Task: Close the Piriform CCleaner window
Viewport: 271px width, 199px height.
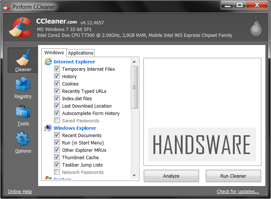Action: click(x=257, y=5)
